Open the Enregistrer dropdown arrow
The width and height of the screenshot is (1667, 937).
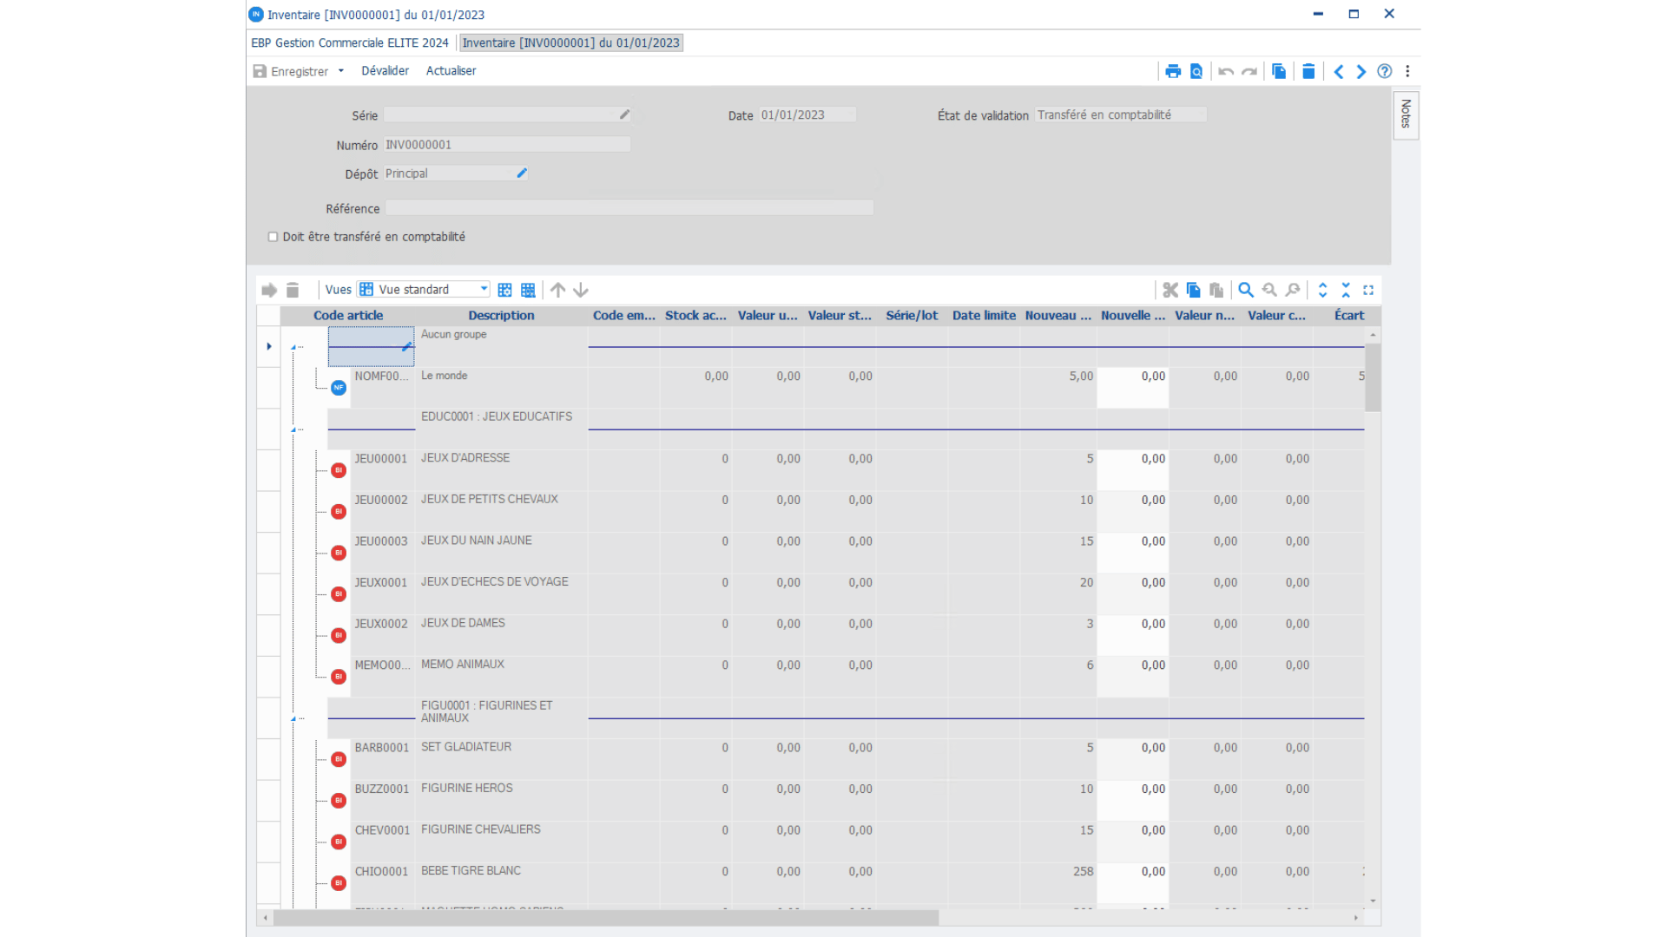341,71
